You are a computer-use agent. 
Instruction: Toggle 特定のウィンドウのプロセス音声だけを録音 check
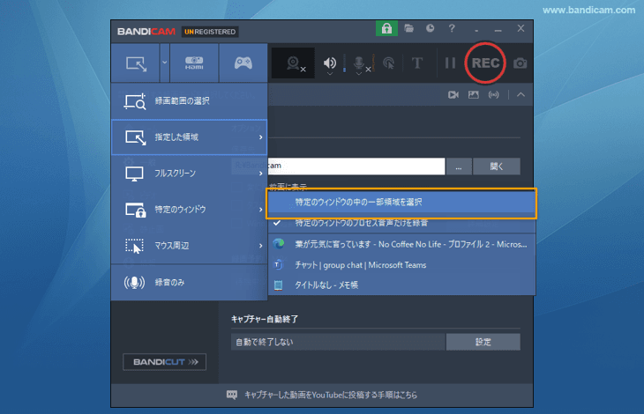click(401, 223)
